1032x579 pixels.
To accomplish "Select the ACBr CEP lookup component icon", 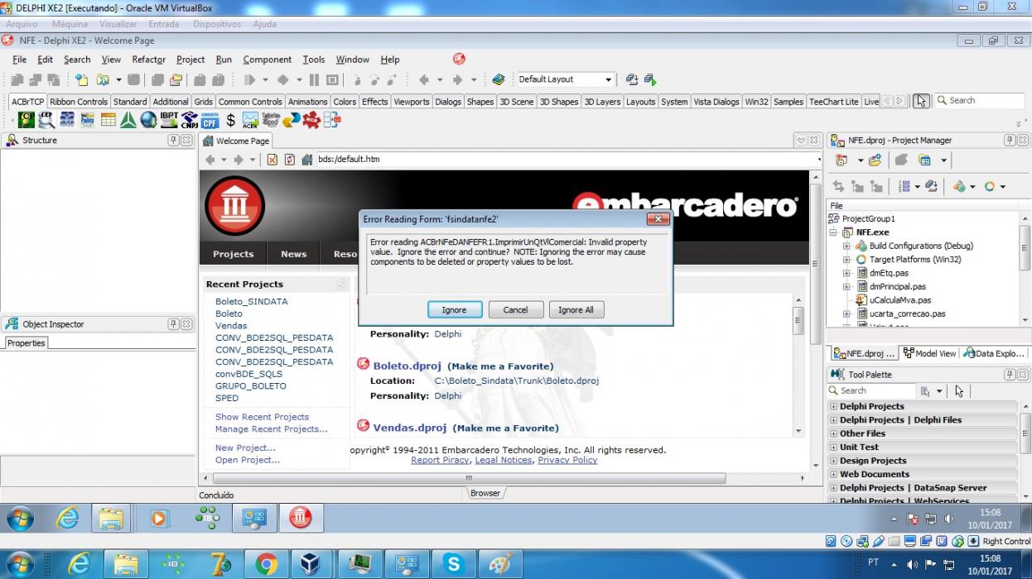I will click(46, 120).
